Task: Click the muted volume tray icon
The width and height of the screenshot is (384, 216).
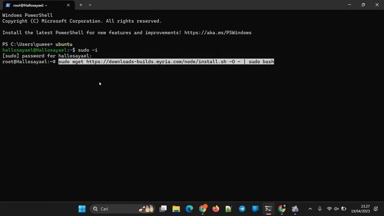Action: [336, 209]
